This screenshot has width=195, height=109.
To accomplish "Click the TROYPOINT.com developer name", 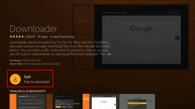I will pyautogui.click(x=32, y=60).
